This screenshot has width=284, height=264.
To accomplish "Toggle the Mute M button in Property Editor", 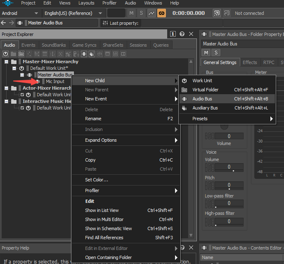I will pyautogui.click(x=206, y=52).
